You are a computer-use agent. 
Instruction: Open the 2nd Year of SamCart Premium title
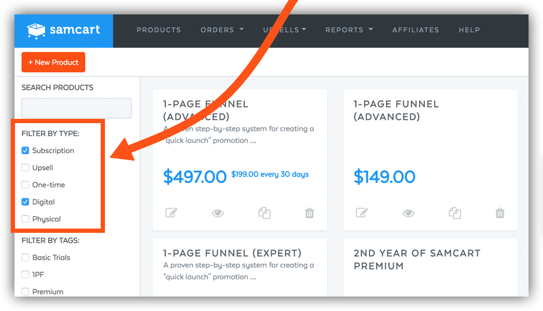(x=417, y=260)
